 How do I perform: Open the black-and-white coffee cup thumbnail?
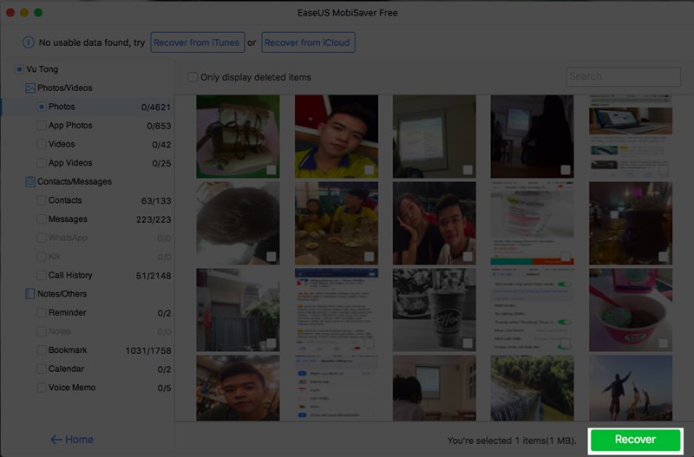pyautogui.click(x=435, y=310)
